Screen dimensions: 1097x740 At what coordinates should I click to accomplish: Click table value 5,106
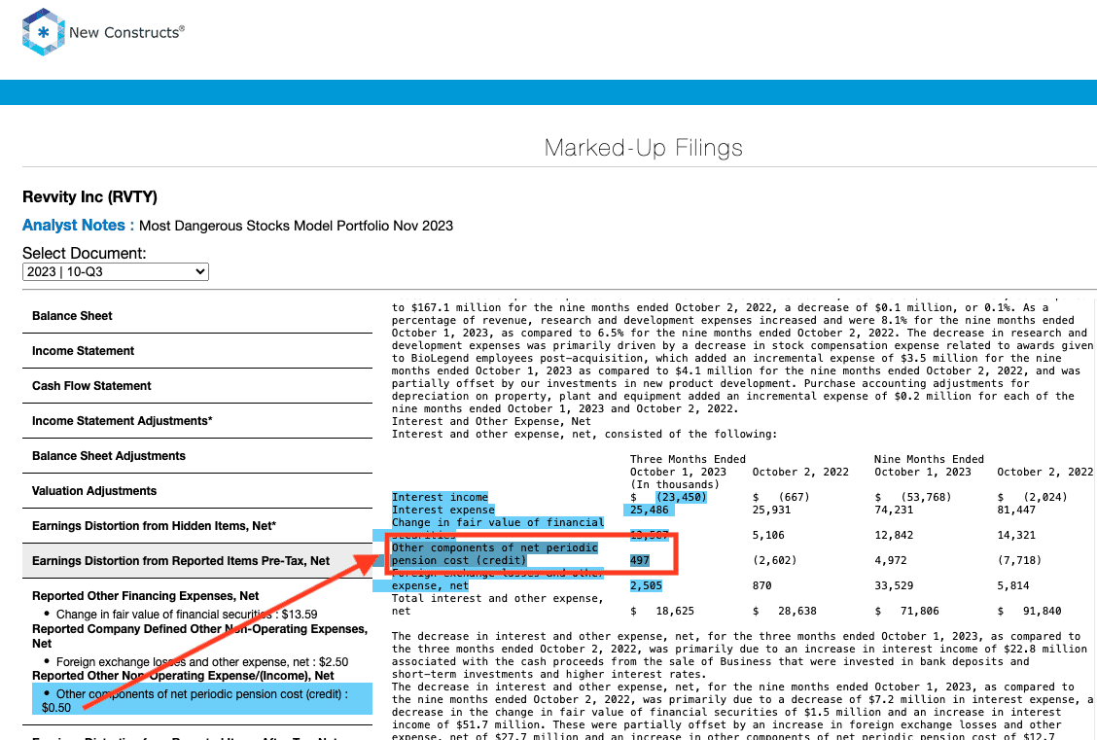coord(768,535)
